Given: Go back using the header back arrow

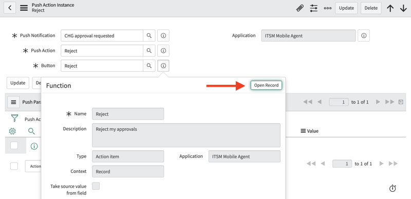Looking at the screenshot, I should point(10,8).
